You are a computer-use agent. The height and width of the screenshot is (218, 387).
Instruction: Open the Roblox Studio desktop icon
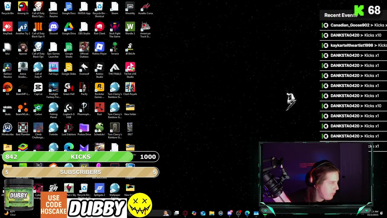99,70
